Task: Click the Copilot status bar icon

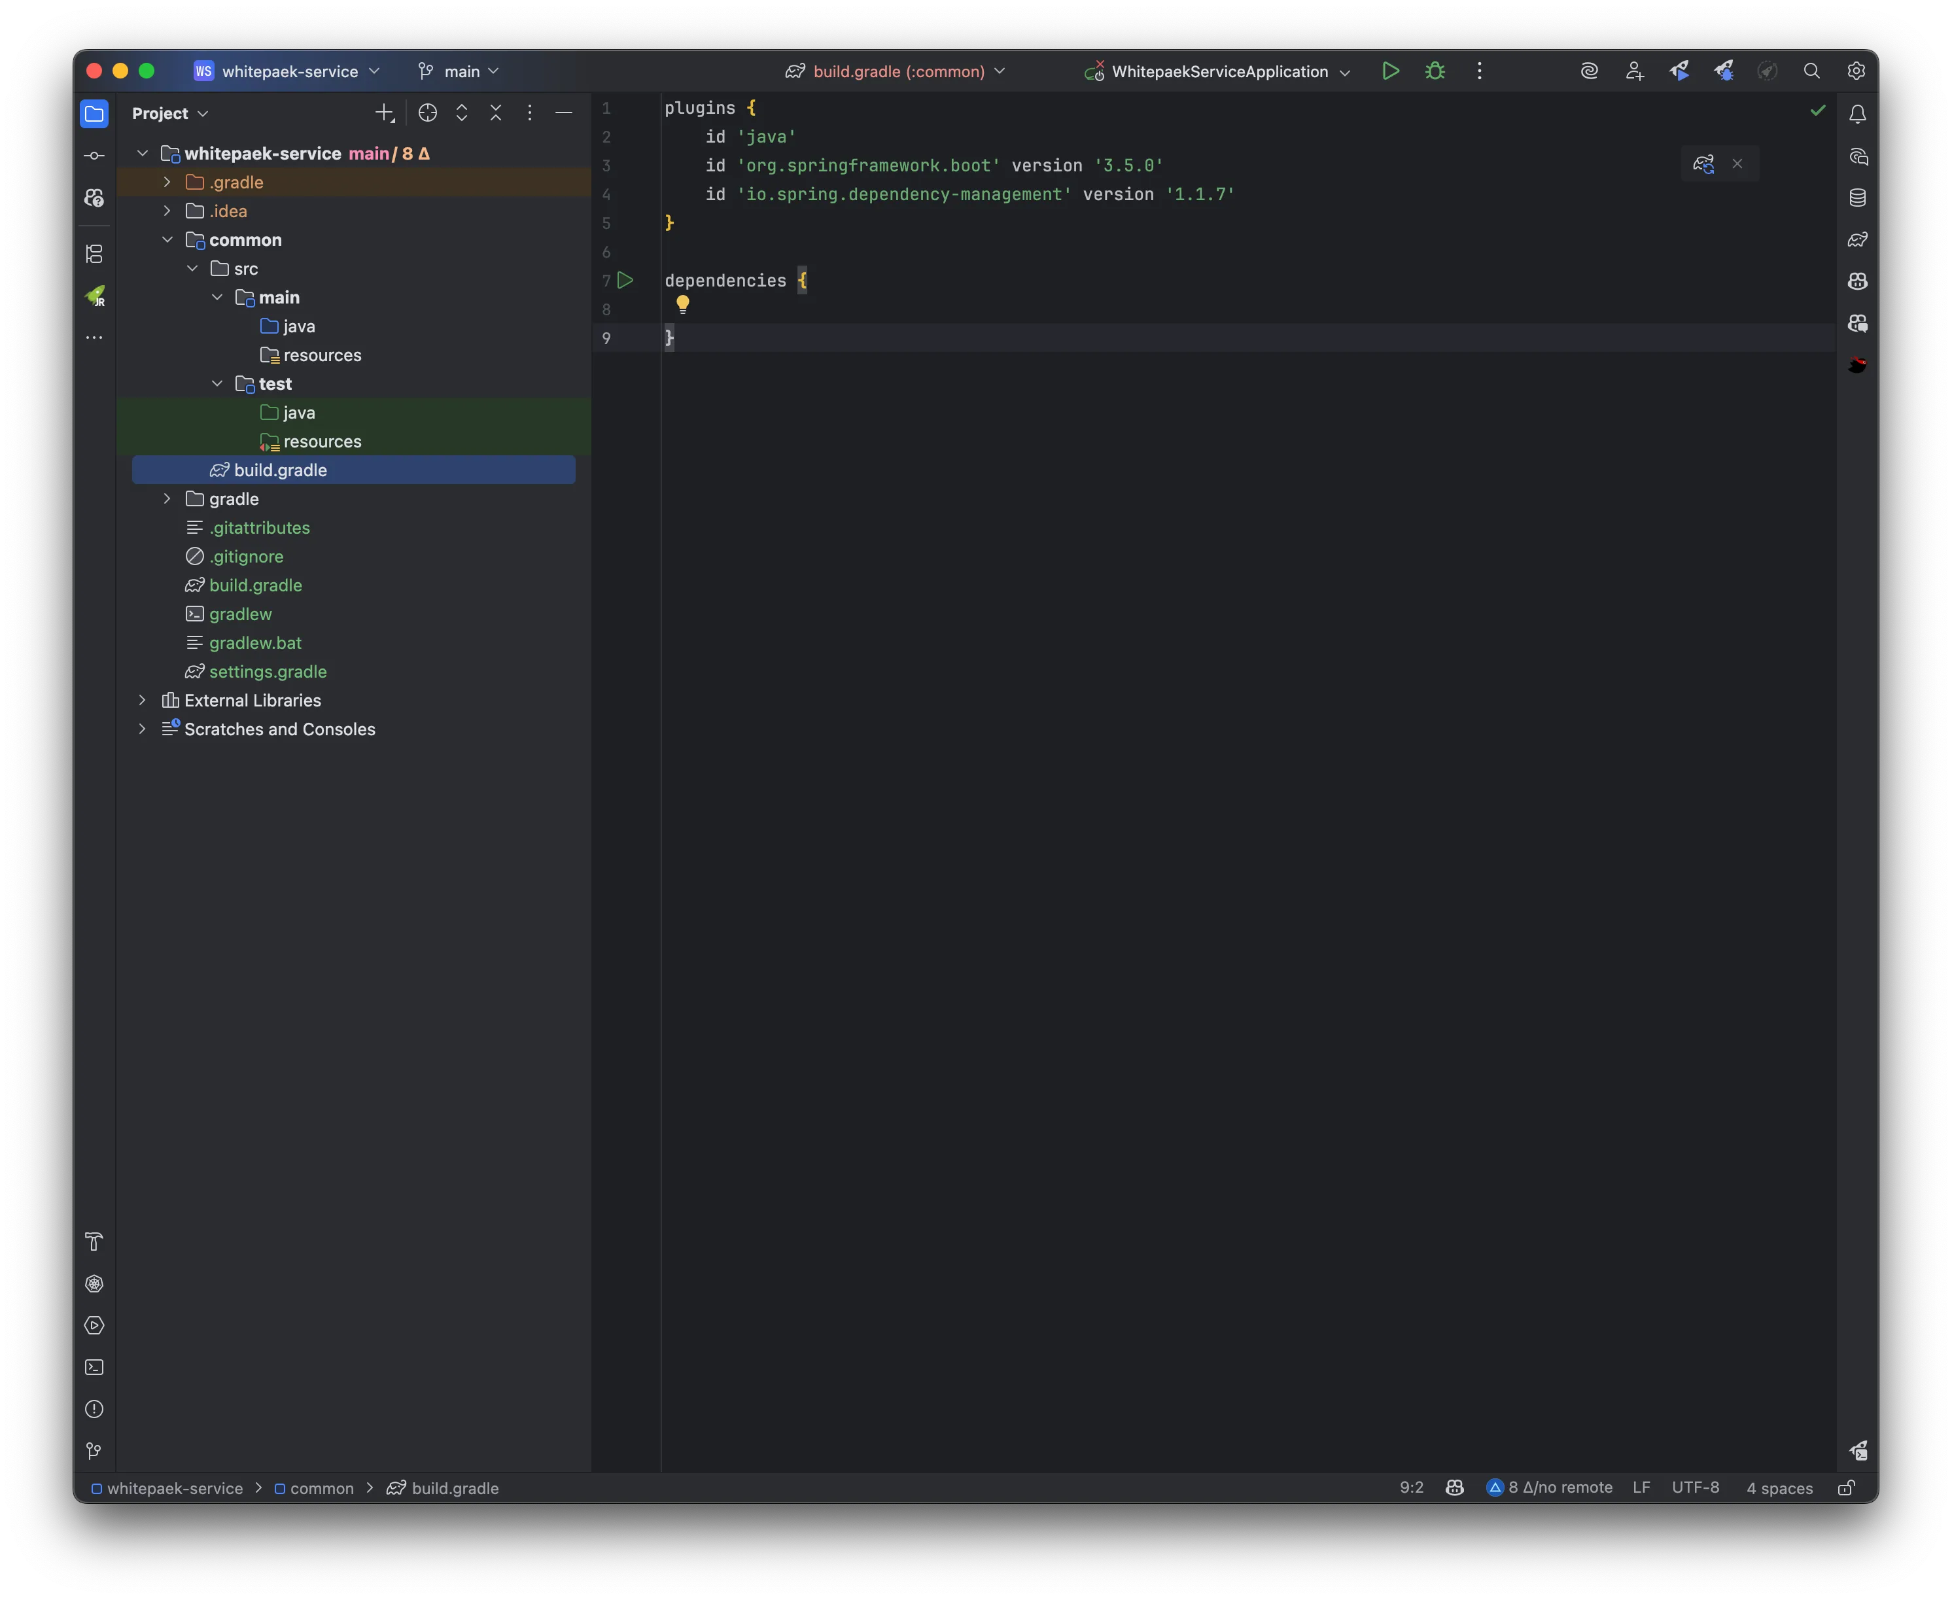Action: click(x=1454, y=1487)
